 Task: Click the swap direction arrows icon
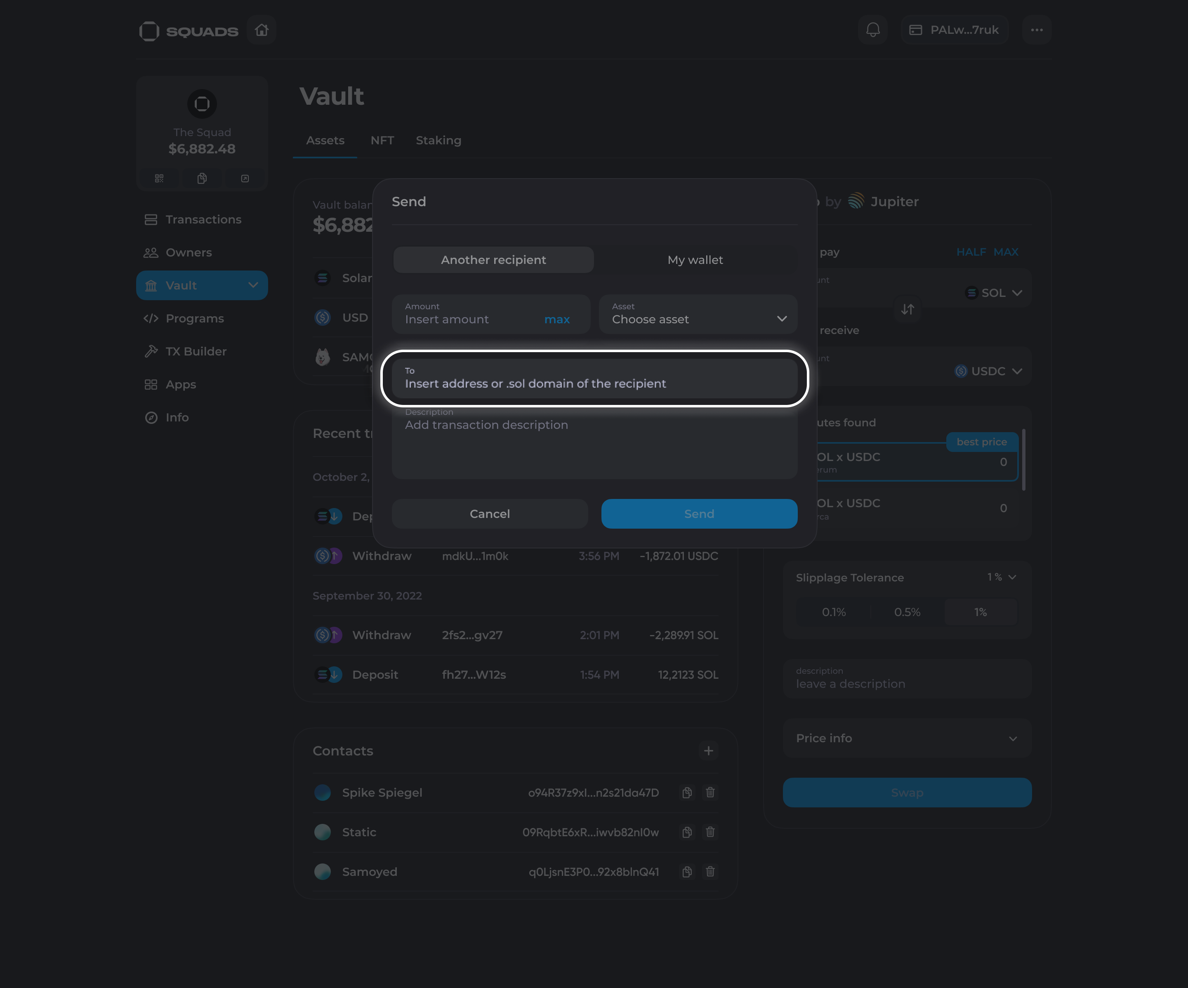(x=907, y=309)
